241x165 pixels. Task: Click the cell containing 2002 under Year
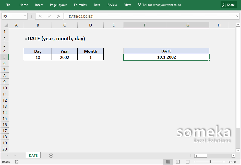[65, 57]
